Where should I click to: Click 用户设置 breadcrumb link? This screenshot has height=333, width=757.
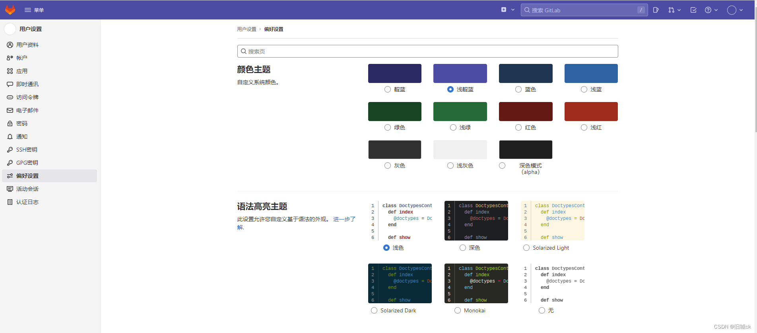tap(247, 29)
